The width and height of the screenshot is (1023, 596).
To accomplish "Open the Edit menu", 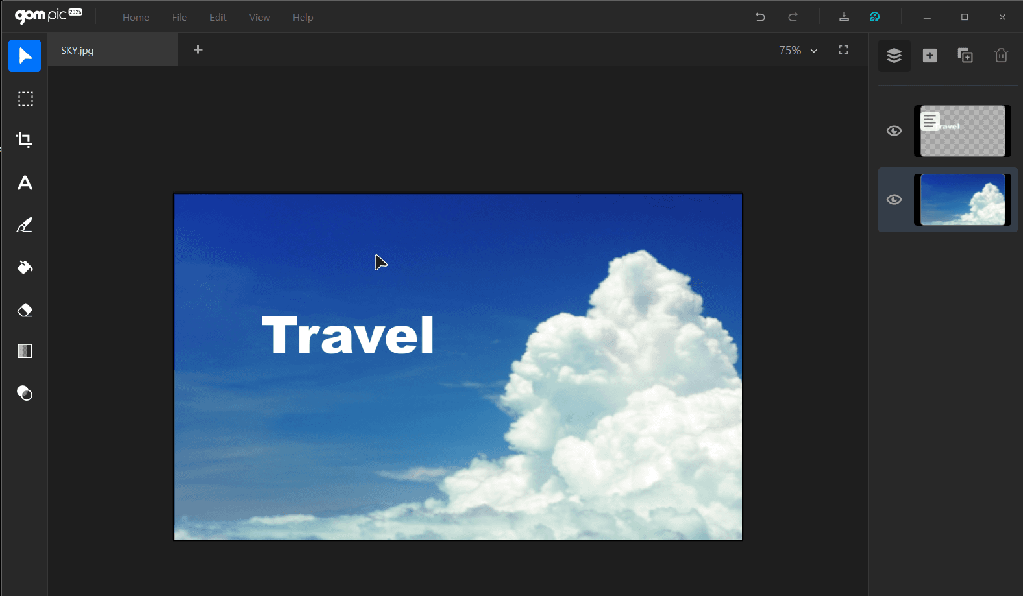I will tap(217, 18).
